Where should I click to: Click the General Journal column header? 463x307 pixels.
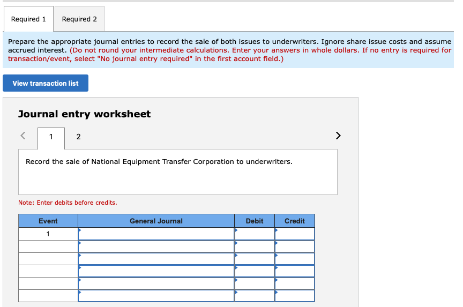(x=156, y=221)
